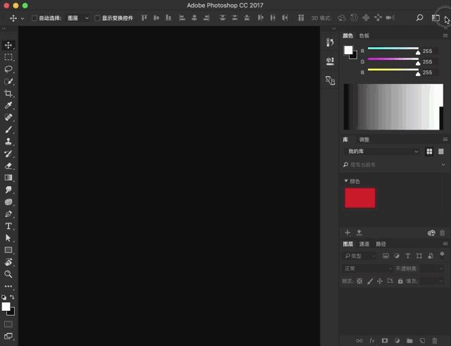Select the History Brush tool
The image size is (451, 346).
8,154
